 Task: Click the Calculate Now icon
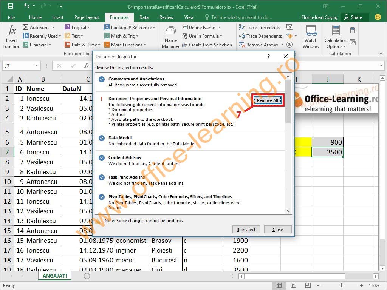(x=353, y=30)
